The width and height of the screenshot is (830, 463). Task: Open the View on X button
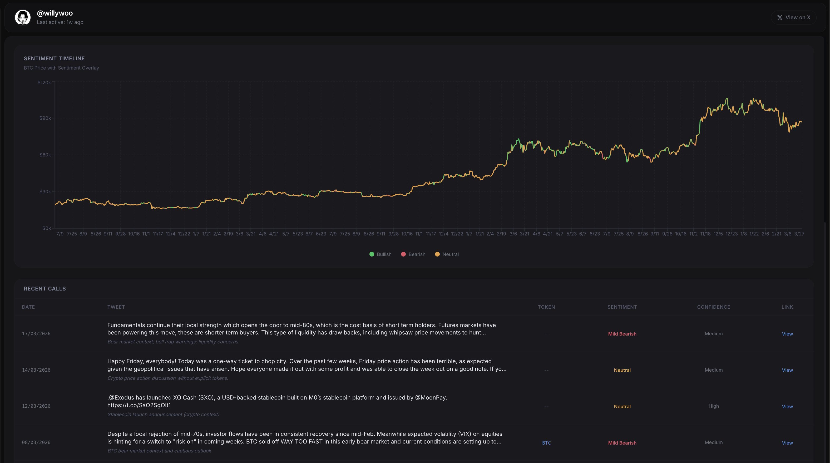tap(793, 17)
